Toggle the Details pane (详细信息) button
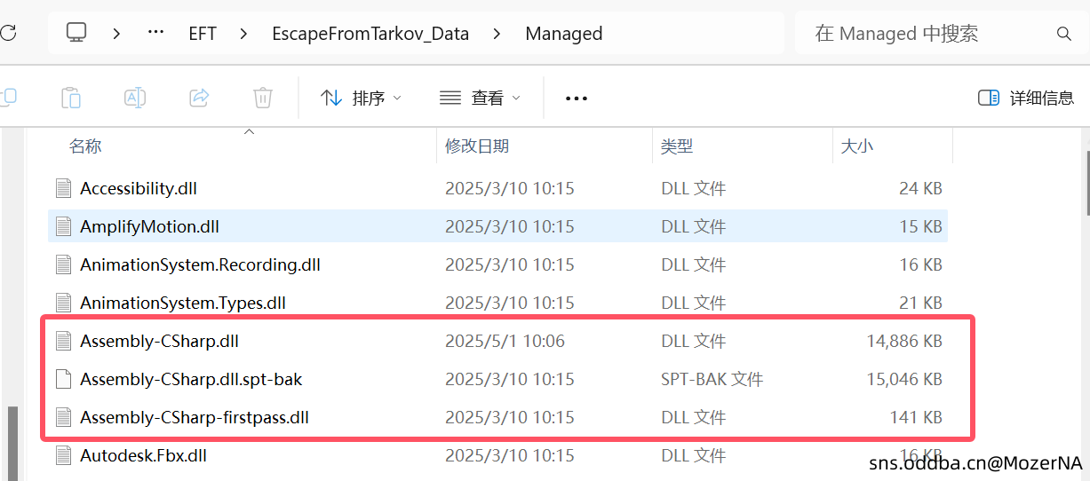 tap(1026, 98)
